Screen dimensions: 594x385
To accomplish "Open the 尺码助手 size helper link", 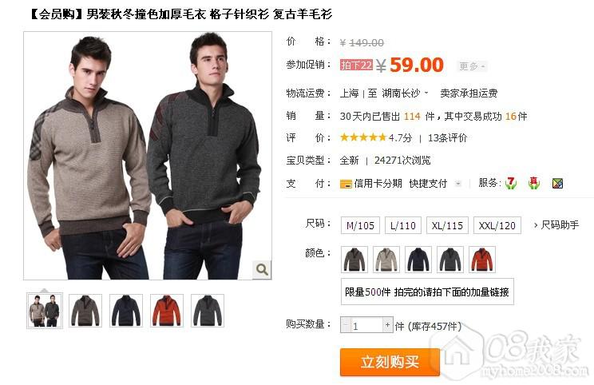I will pos(556,225).
